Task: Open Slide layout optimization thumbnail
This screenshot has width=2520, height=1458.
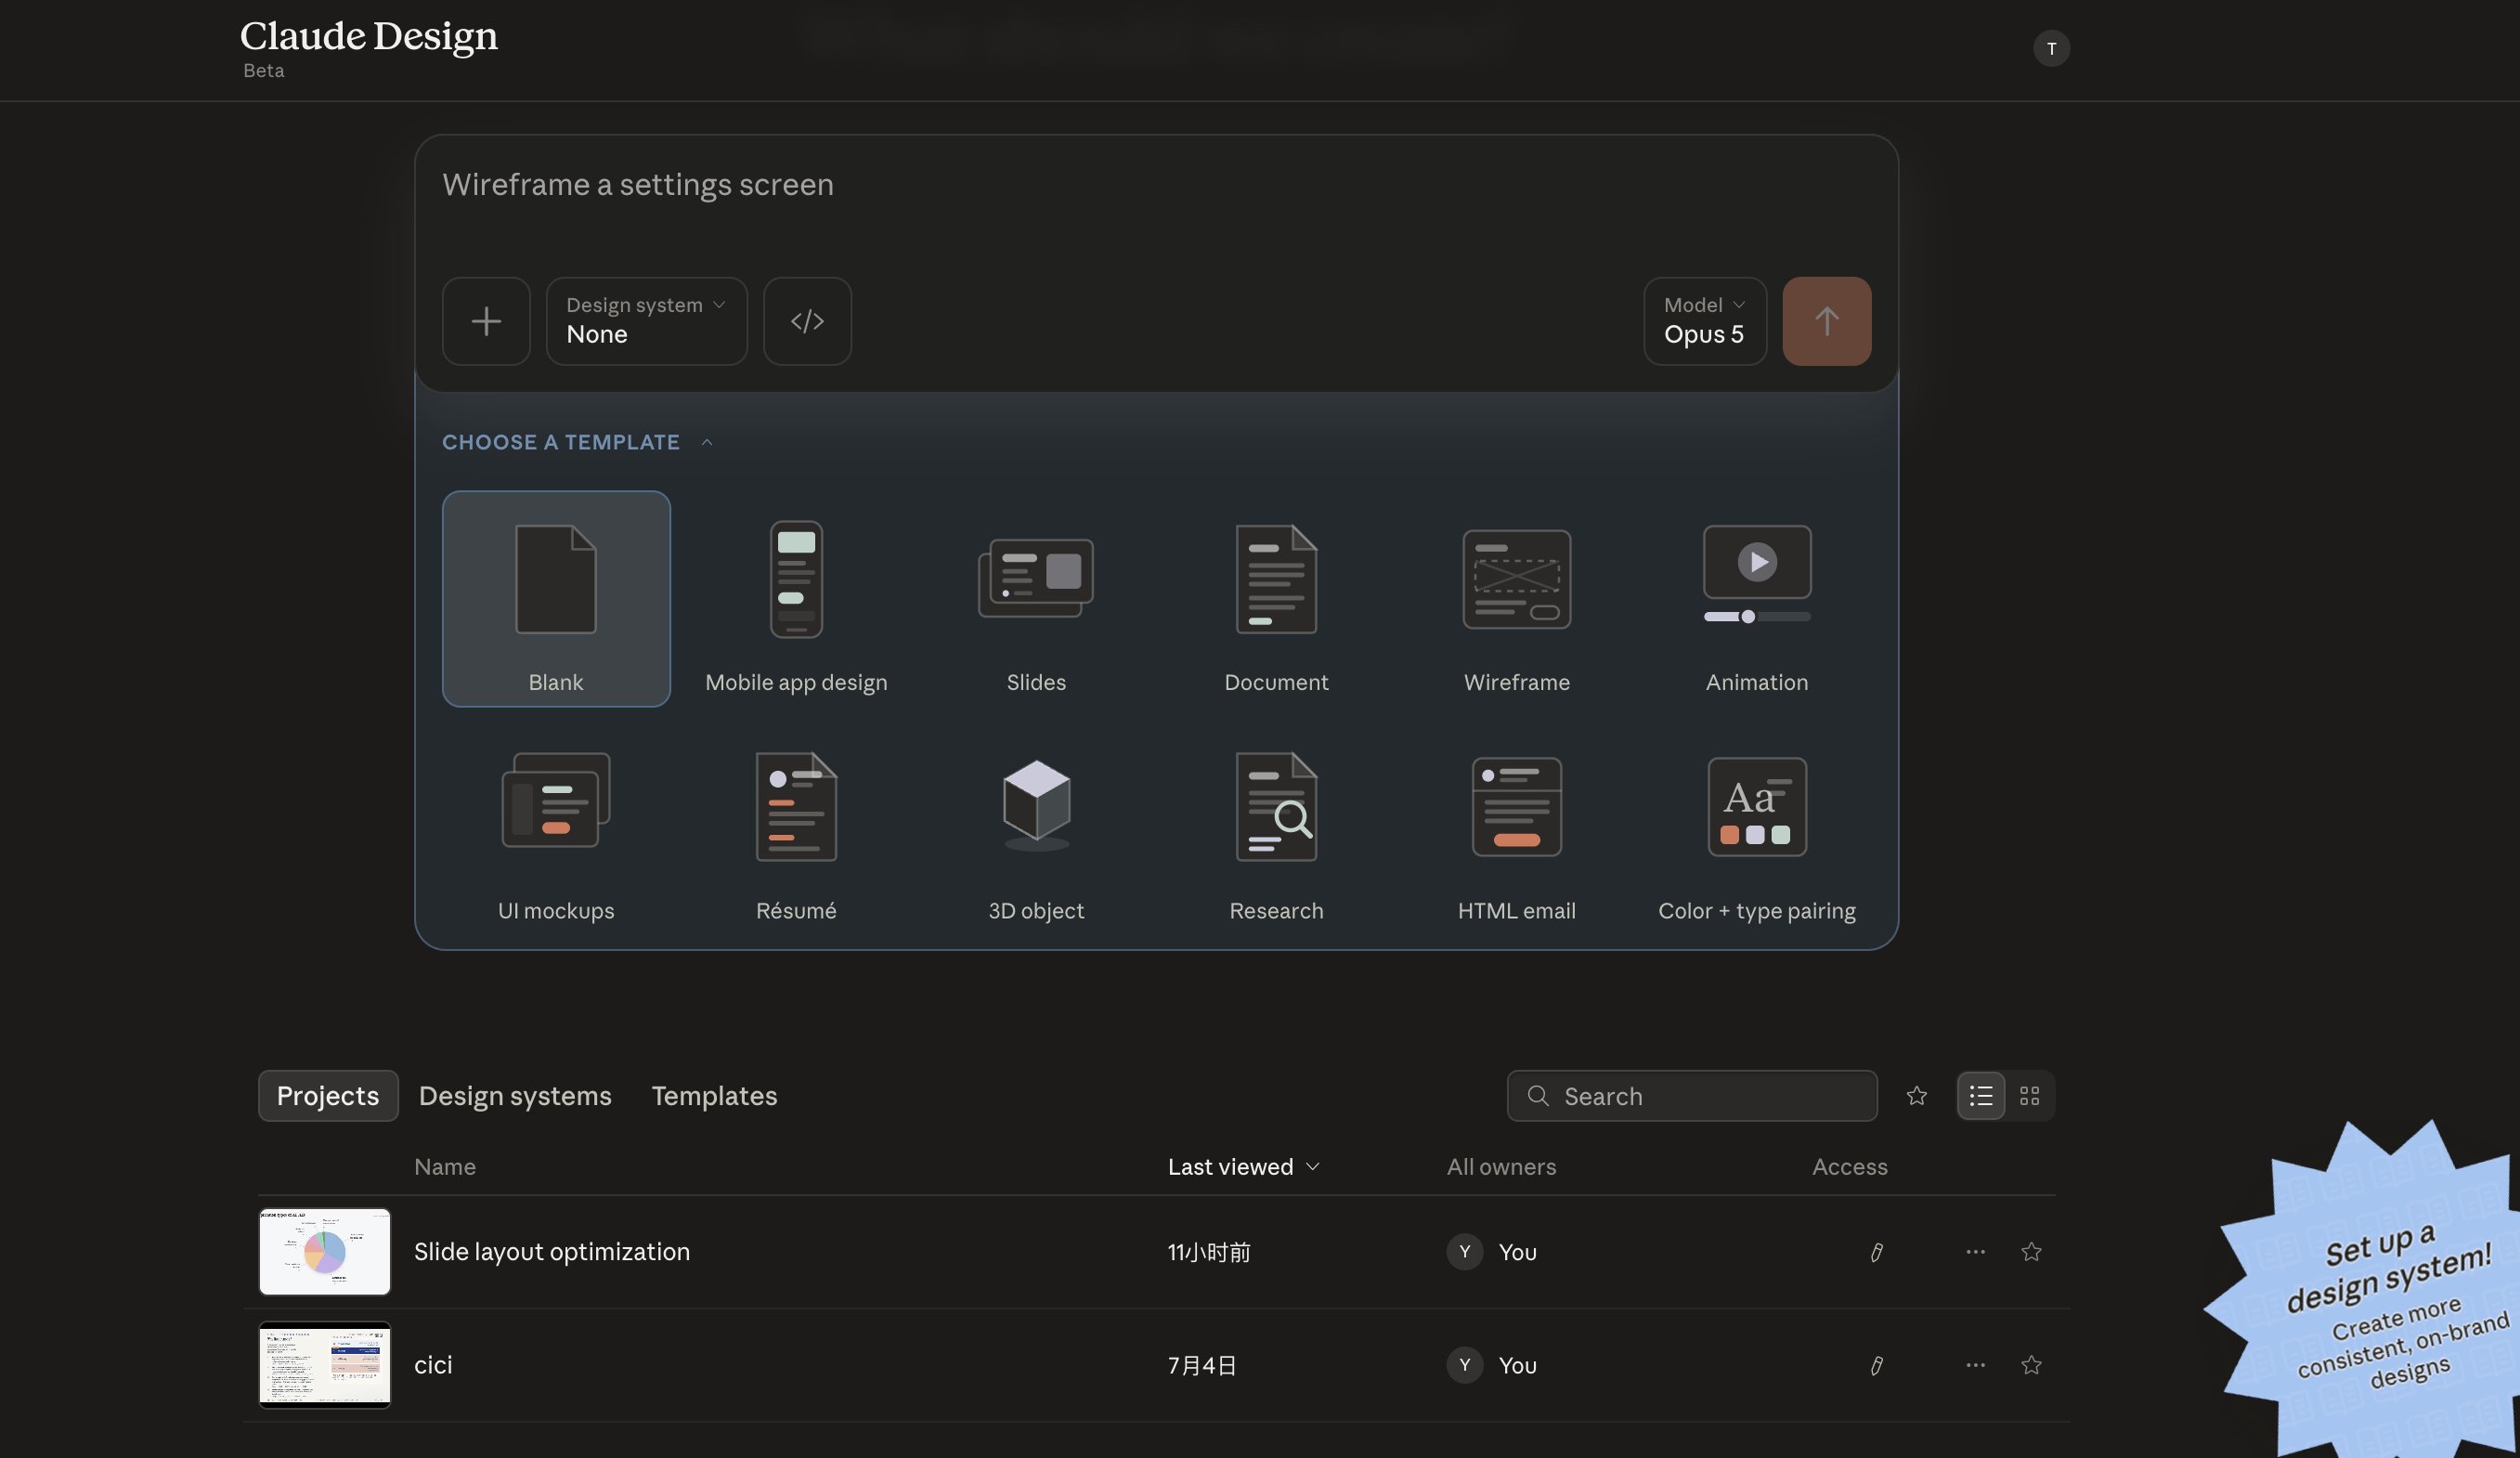Action: coord(325,1252)
